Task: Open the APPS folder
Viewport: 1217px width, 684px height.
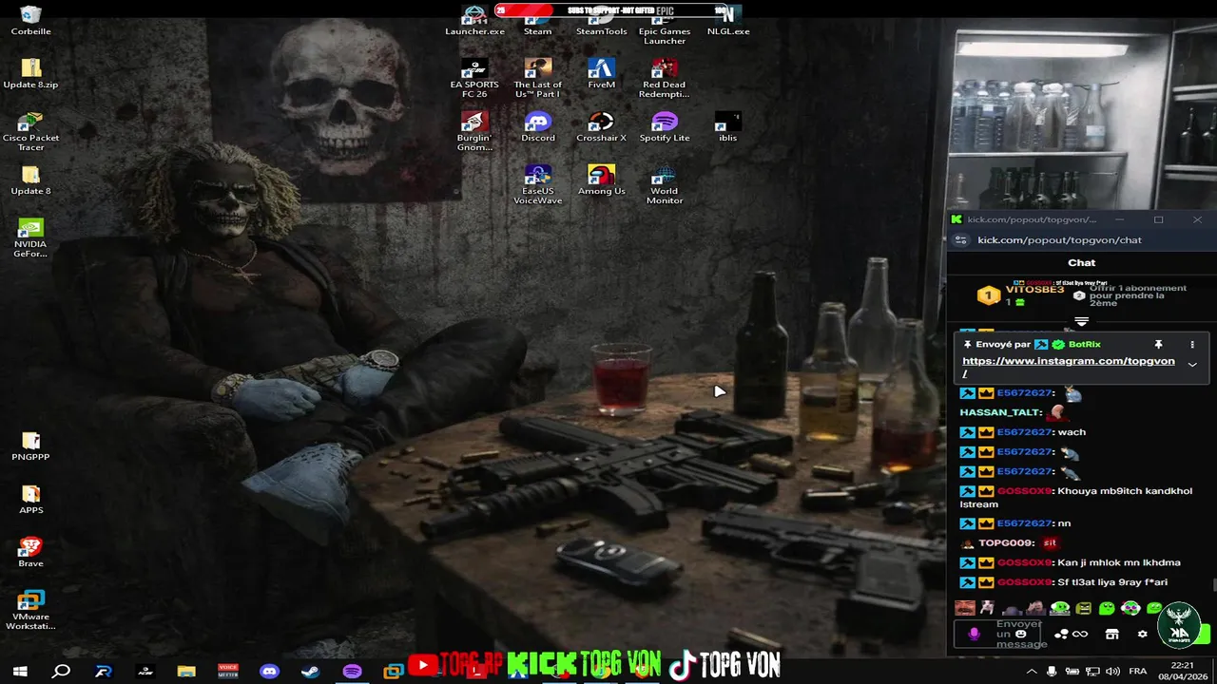Action: [x=30, y=499]
